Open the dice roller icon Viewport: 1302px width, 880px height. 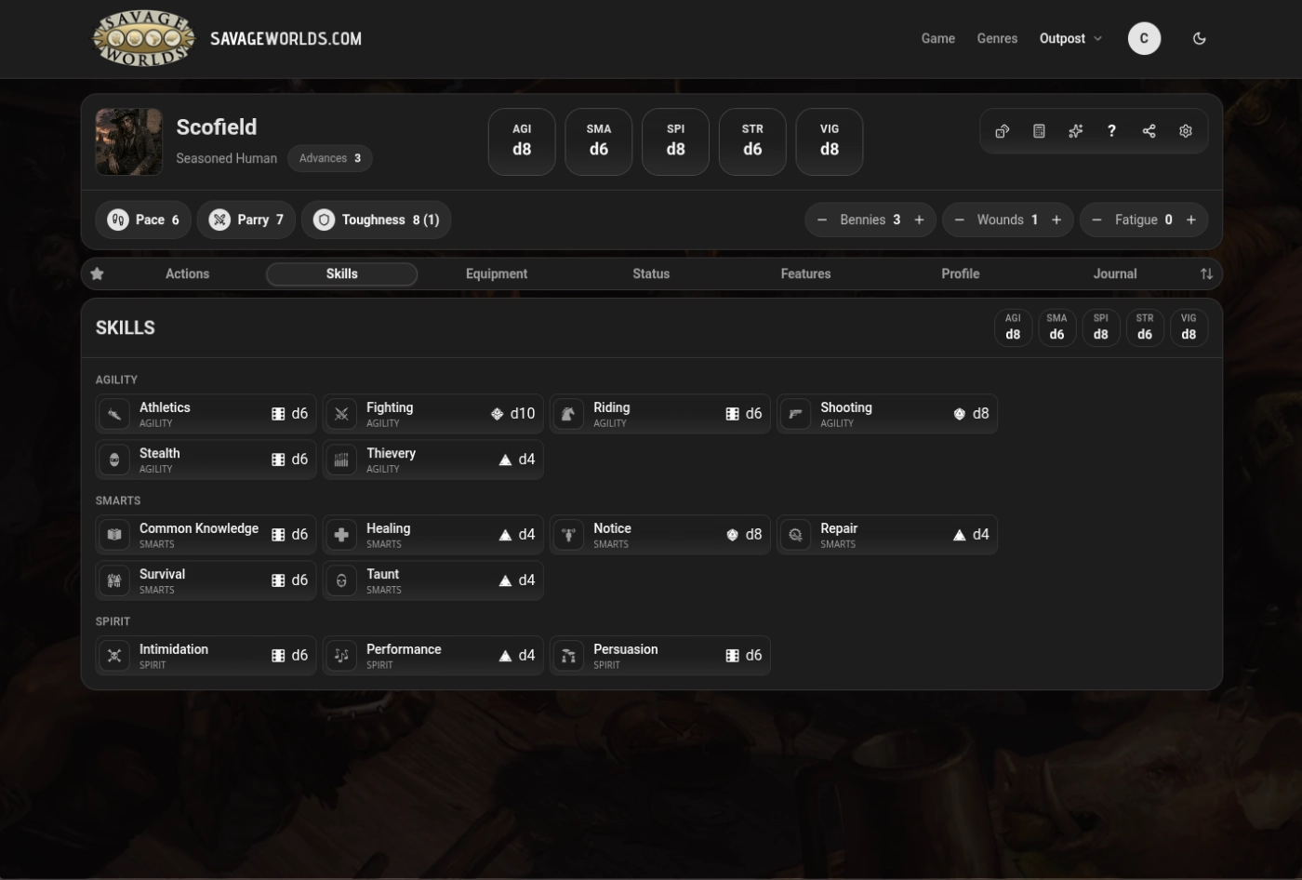point(1003,131)
